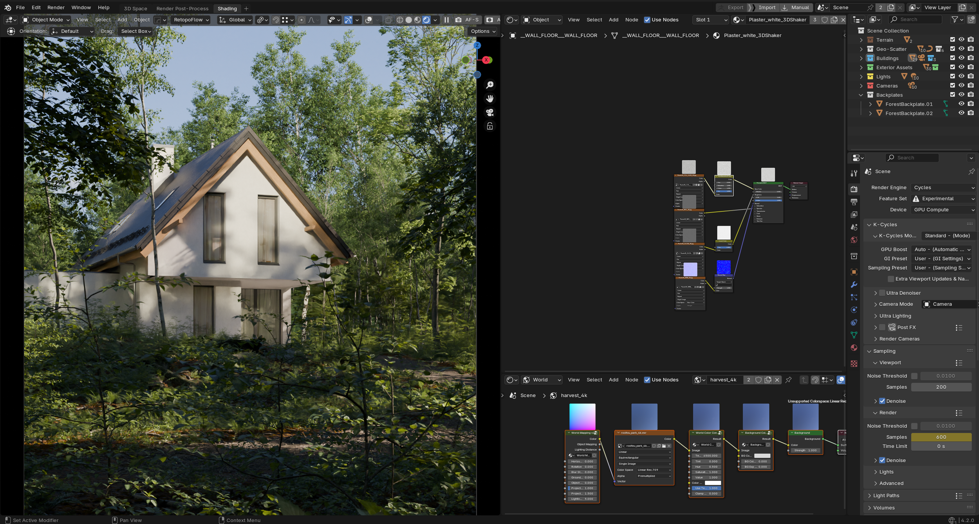979x524 pixels.
Task: Click the Render Samples 600 field
Action: pos(941,437)
